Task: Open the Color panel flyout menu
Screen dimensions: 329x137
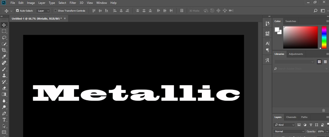Action: 327,21
